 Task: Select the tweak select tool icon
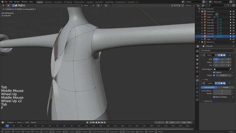coord(8,6)
